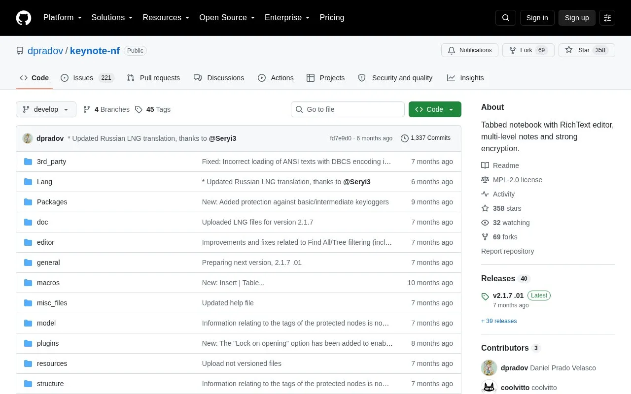Open the Pricing page
Screen dimensions: 631x394
(332, 18)
